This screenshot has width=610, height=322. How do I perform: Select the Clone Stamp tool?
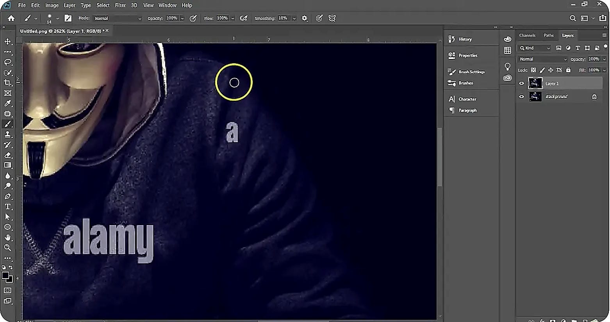tap(7, 134)
